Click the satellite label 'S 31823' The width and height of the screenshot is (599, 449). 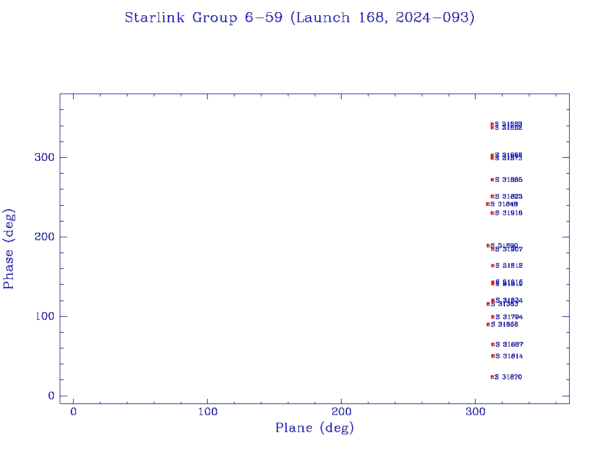509,196
